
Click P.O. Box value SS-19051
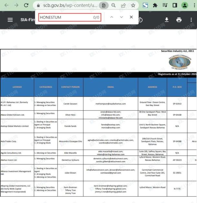(177, 173)
